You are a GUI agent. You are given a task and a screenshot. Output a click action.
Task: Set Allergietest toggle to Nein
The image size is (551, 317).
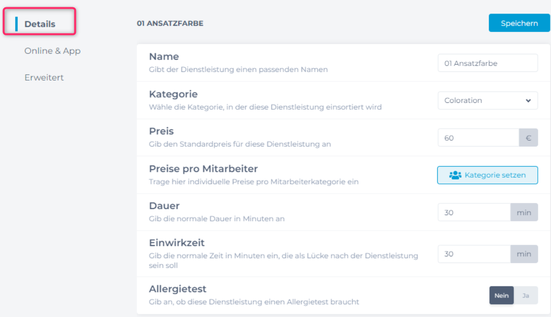501,295
